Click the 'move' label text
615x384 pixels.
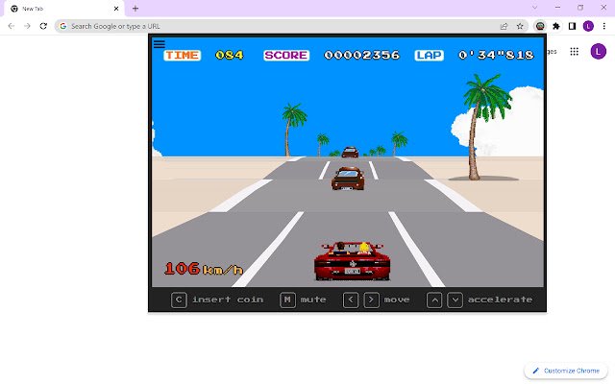tap(397, 300)
